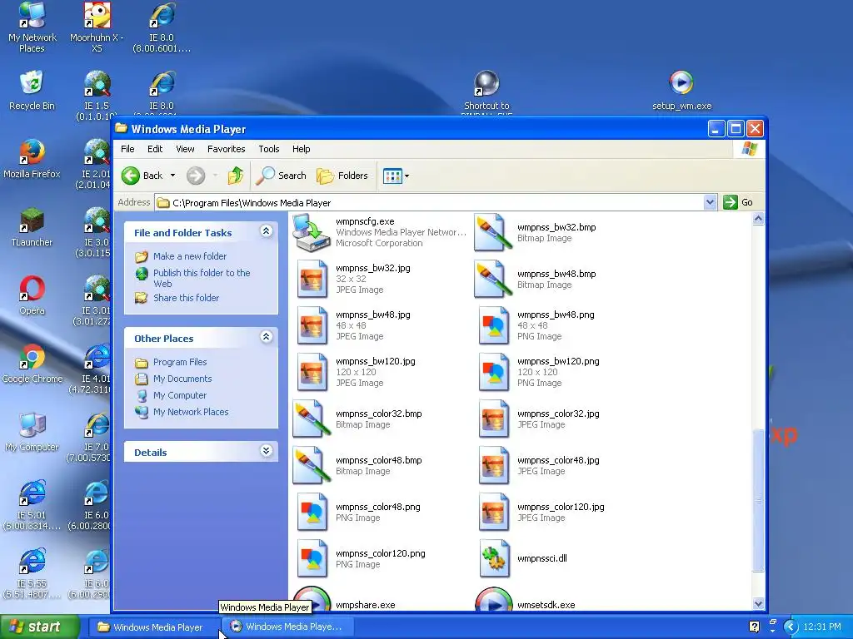Collapse the Other Places panel
This screenshot has height=639, width=853.
pos(266,337)
